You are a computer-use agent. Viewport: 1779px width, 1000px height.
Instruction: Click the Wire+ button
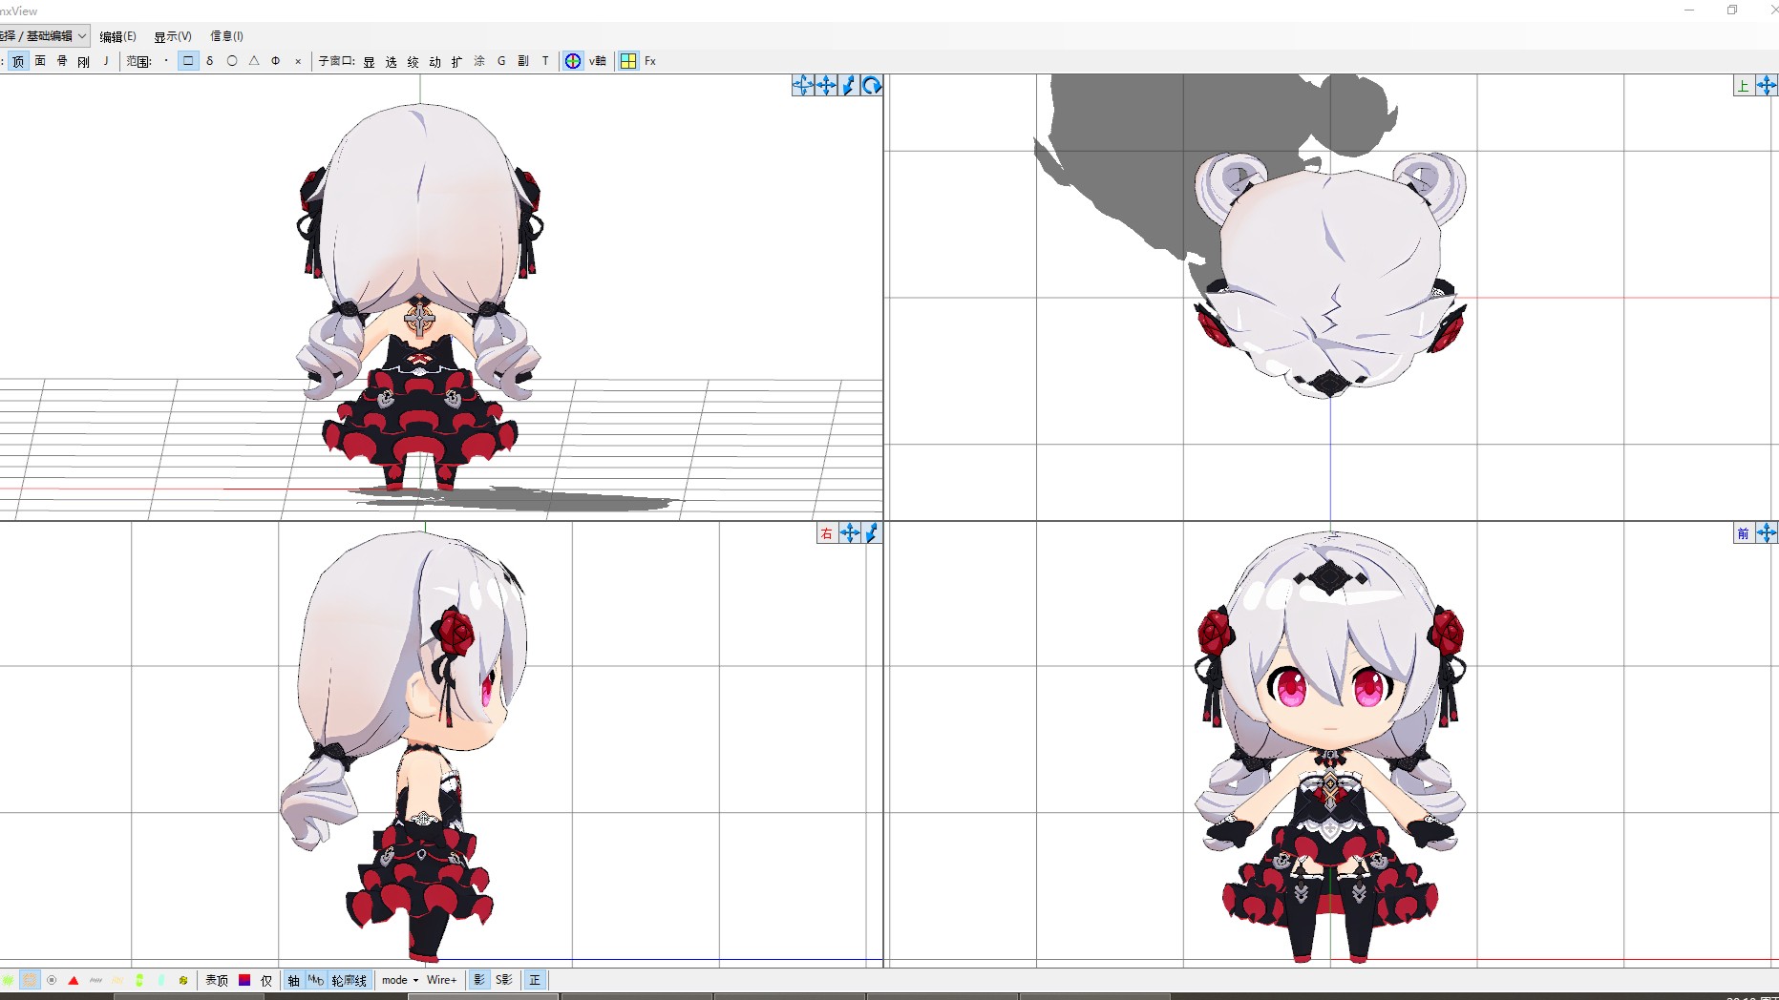[441, 980]
